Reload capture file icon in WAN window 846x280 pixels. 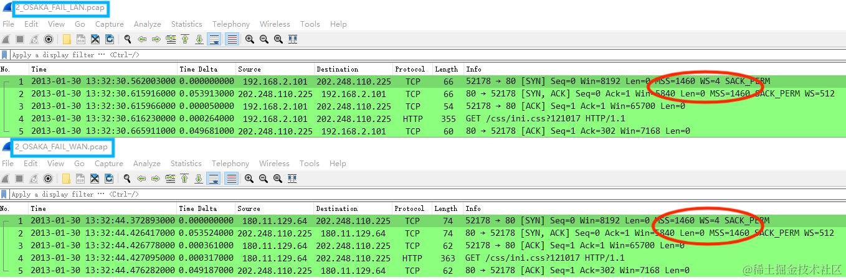[x=110, y=179]
